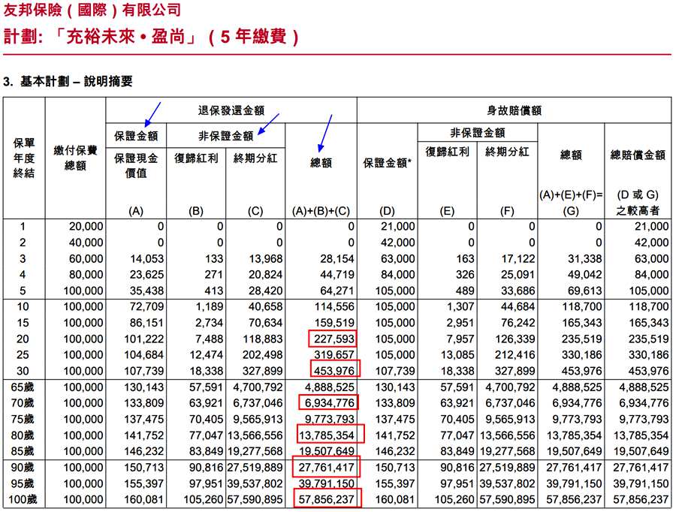Image resolution: width=676 pixels, height=512 pixels.
Task: Pick the red-boxed total 27,761,417
Action: (326, 468)
